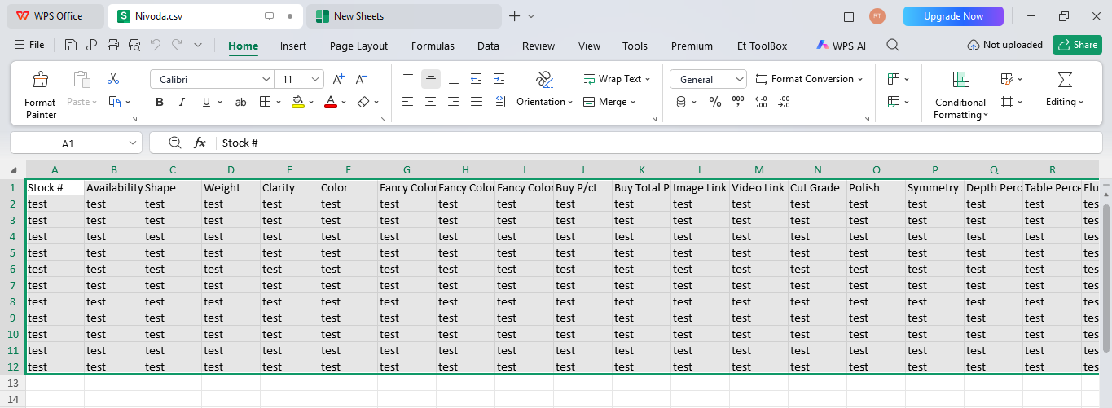
Task: Click the insert function fx icon
Action: pos(200,143)
